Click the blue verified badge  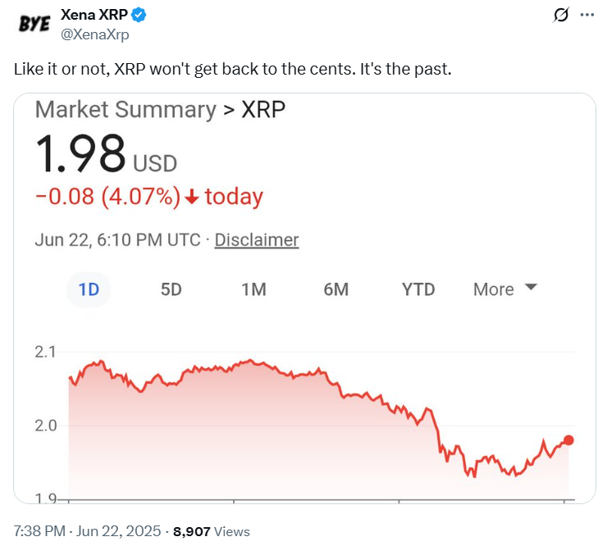[x=141, y=16]
